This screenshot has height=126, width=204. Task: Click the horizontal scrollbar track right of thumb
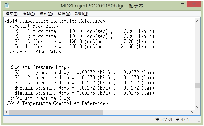pyautogui.click(x=146, y=112)
